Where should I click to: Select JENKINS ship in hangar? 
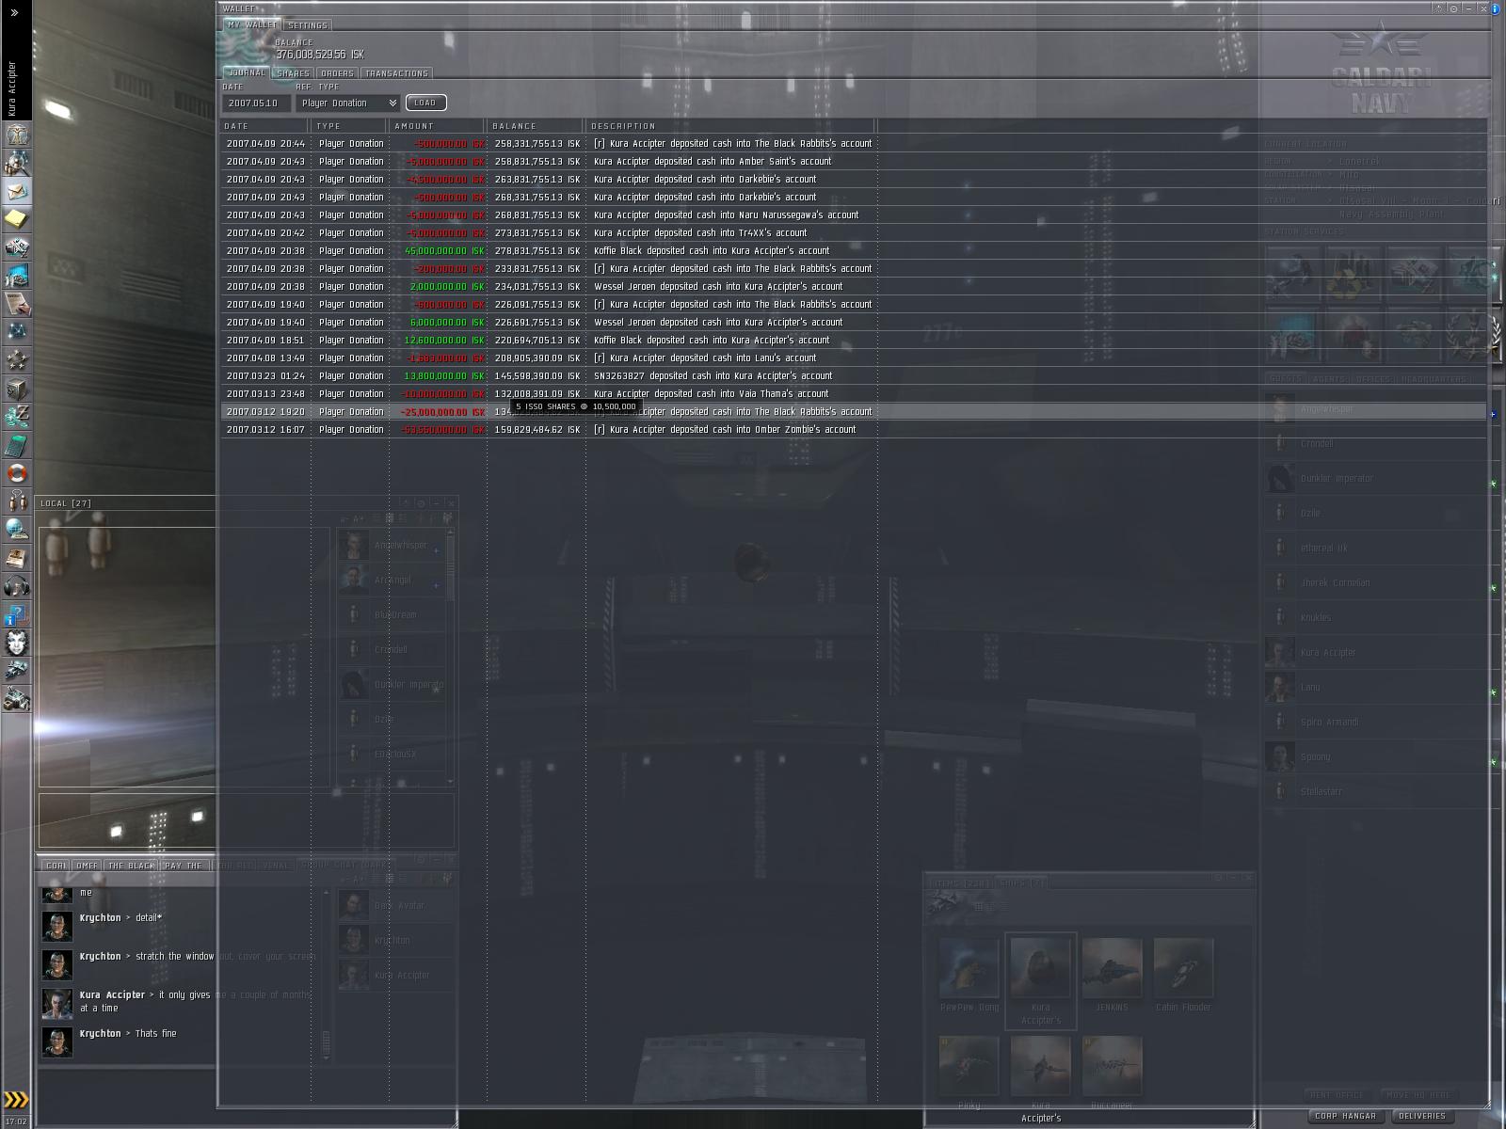(x=1112, y=975)
